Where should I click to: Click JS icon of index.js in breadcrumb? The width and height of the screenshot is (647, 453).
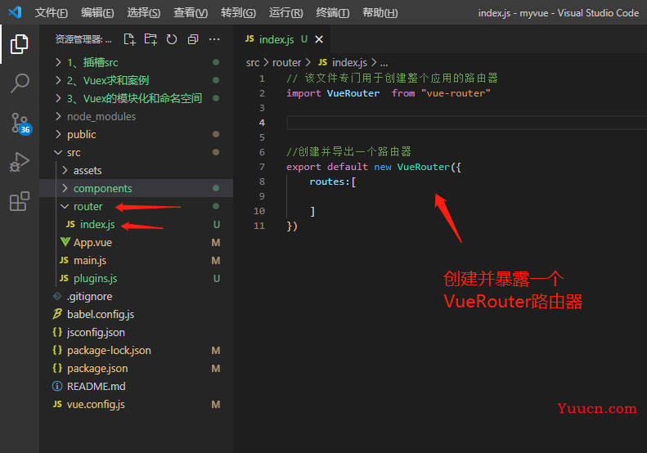[x=322, y=62]
